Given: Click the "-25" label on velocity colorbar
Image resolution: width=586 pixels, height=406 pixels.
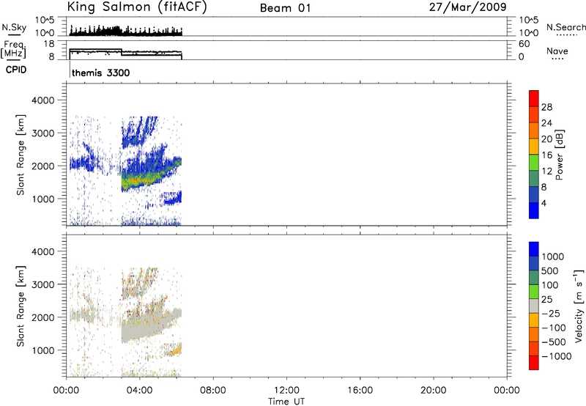Looking at the screenshot, I should (551, 314).
